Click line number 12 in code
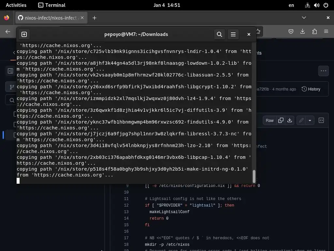 click(126, 205)
